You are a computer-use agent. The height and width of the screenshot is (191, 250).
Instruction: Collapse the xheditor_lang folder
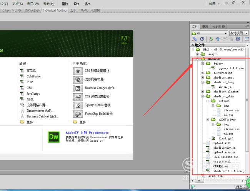(202, 82)
